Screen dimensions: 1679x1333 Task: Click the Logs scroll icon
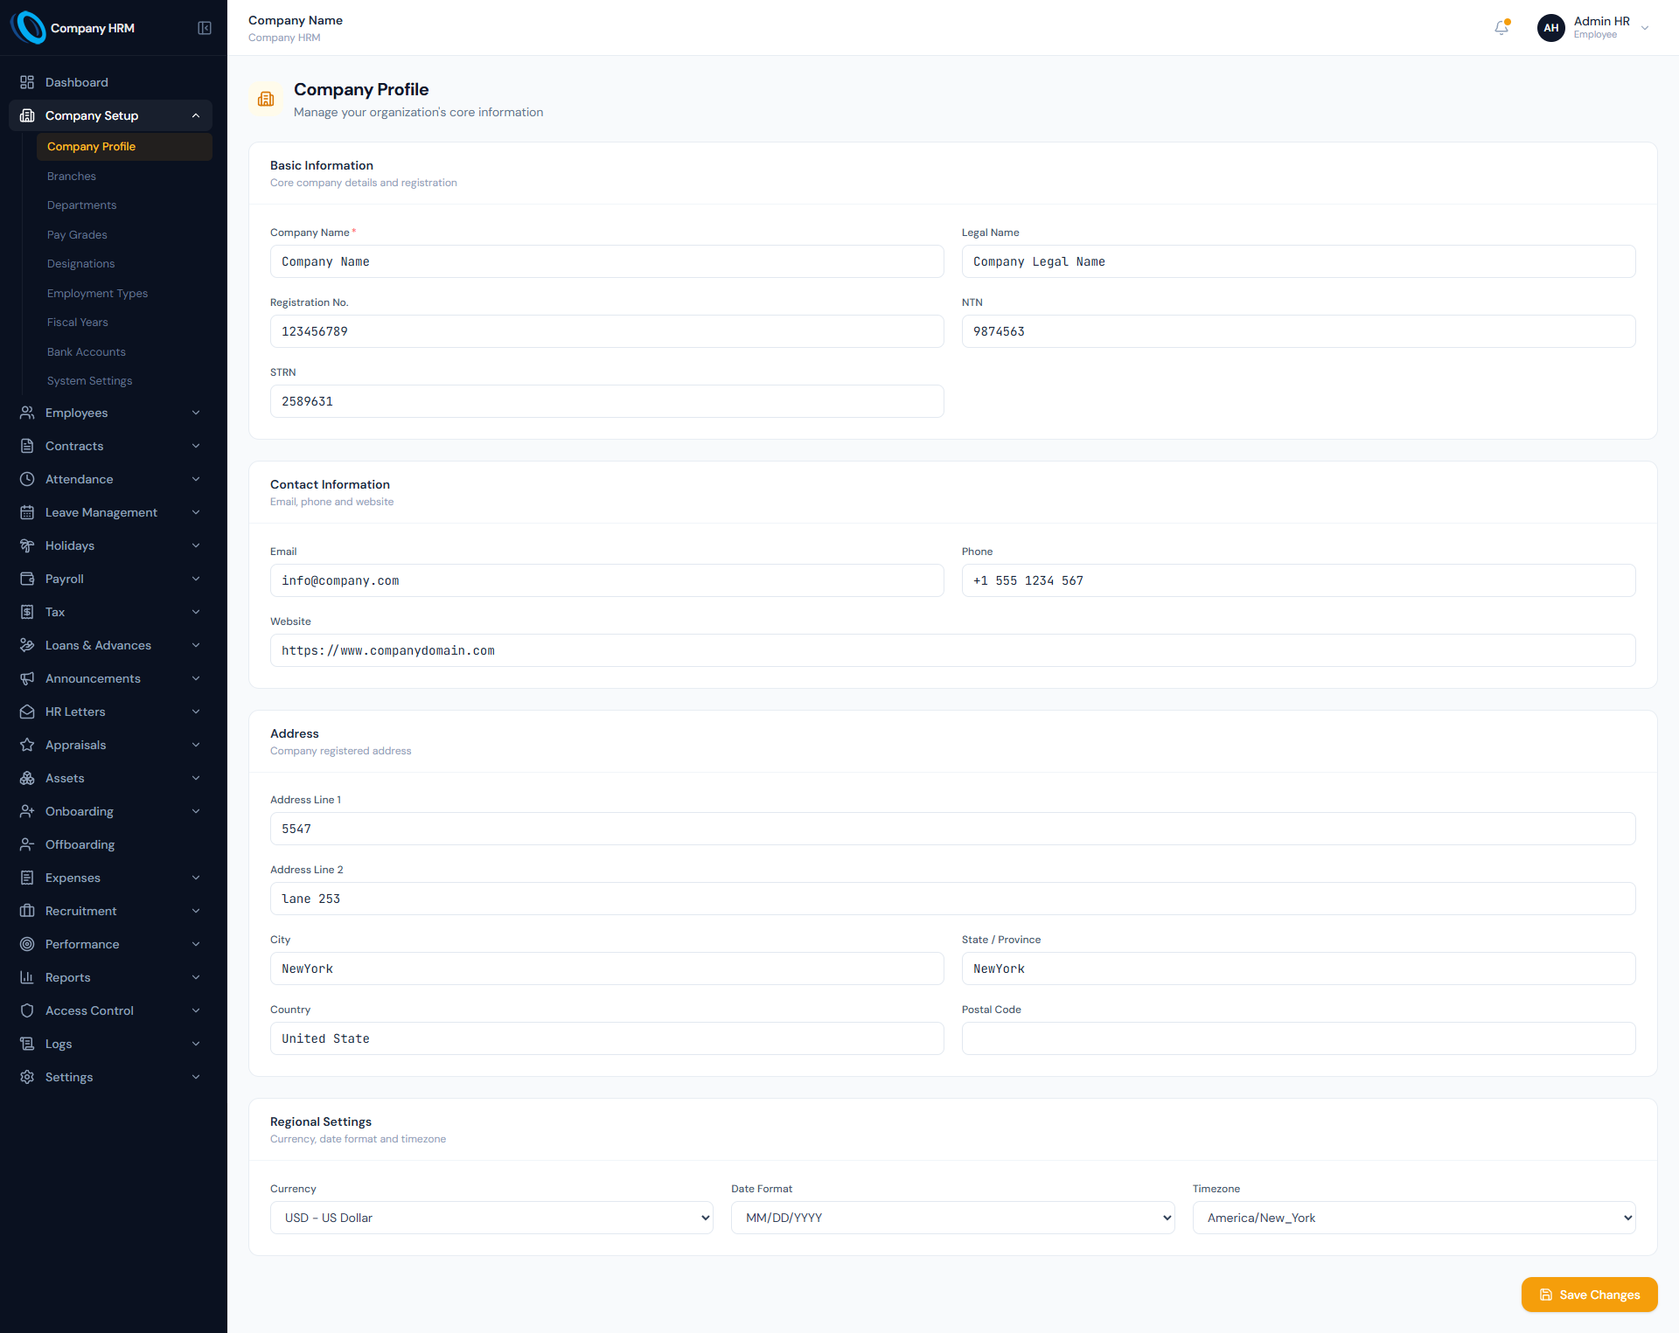click(27, 1044)
